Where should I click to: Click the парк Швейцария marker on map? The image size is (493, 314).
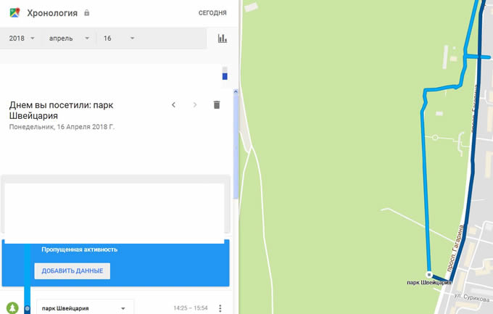click(429, 274)
